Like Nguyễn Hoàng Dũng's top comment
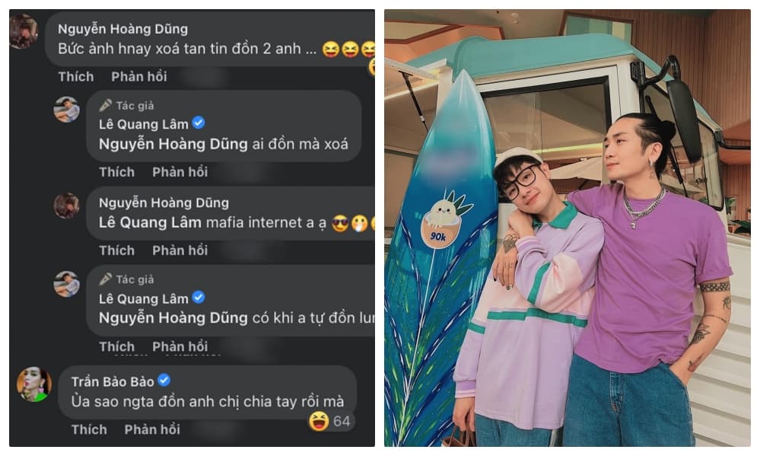The image size is (760, 456). tap(76, 77)
